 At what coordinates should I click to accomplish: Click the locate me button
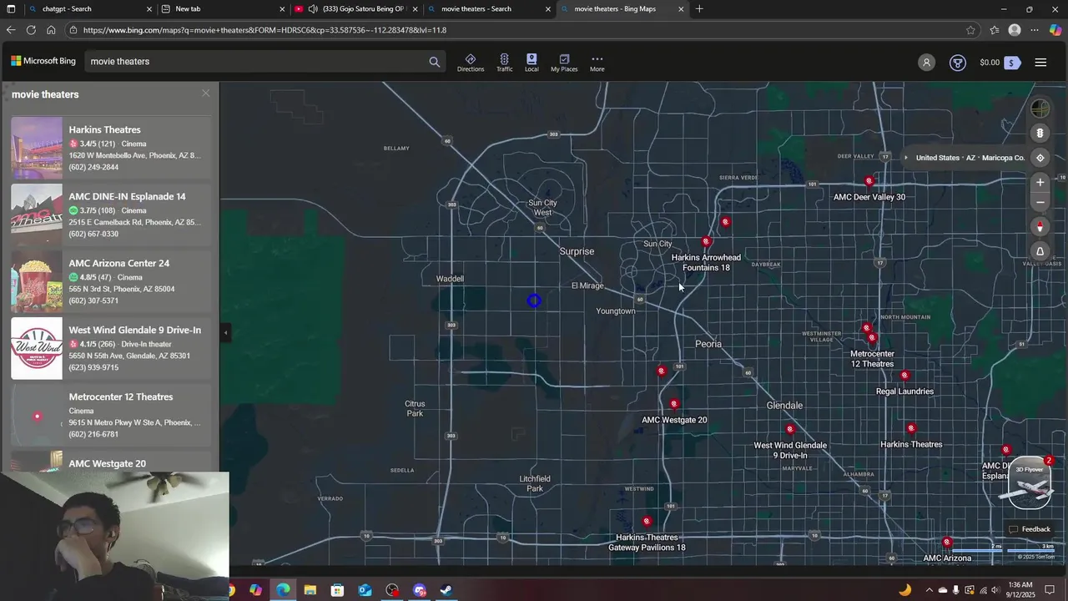1040,158
